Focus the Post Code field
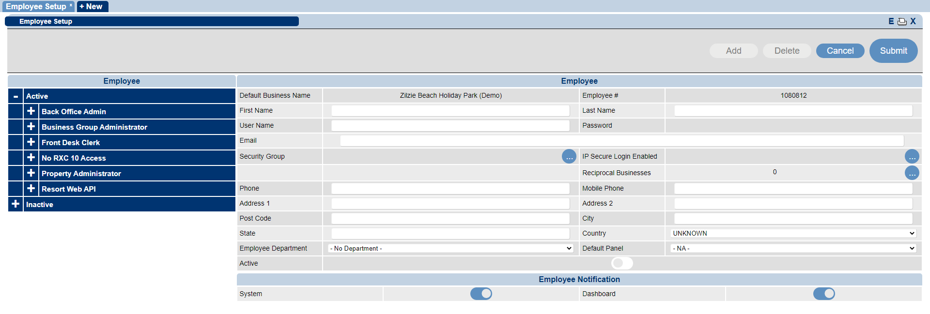 pos(450,219)
